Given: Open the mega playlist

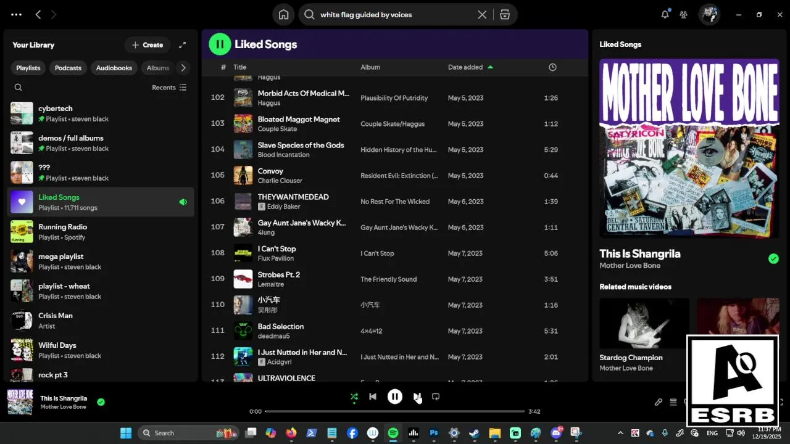Looking at the screenshot, I should [101, 261].
